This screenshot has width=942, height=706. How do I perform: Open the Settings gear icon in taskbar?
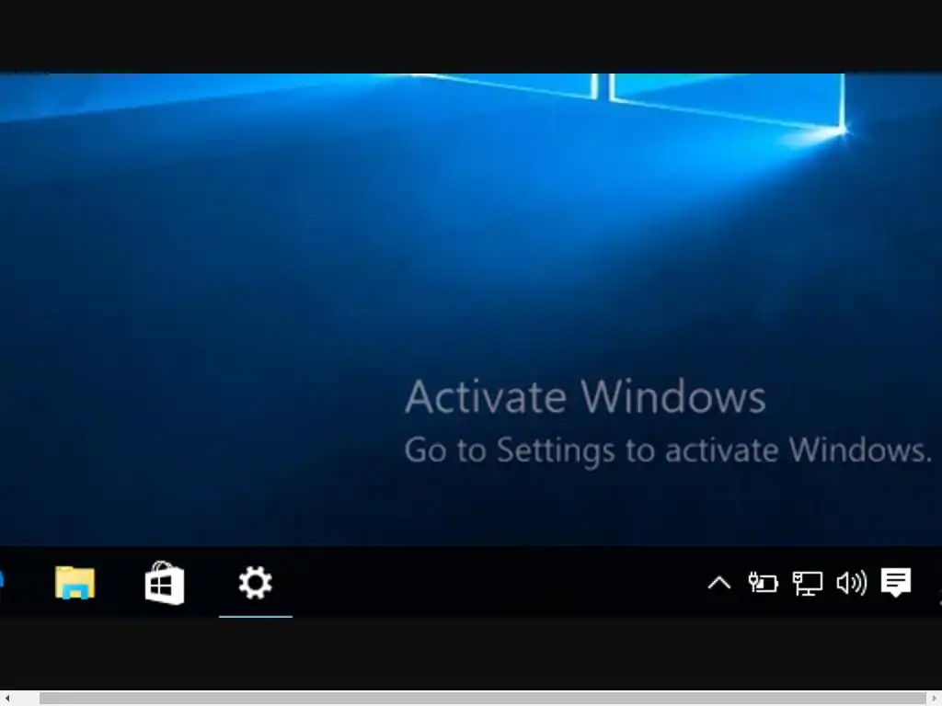tap(256, 582)
